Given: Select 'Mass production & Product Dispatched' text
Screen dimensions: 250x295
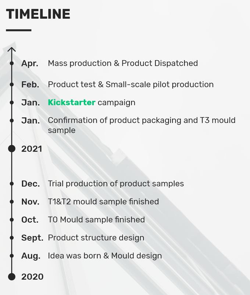Looking at the screenshot, I should click(123, 63).
